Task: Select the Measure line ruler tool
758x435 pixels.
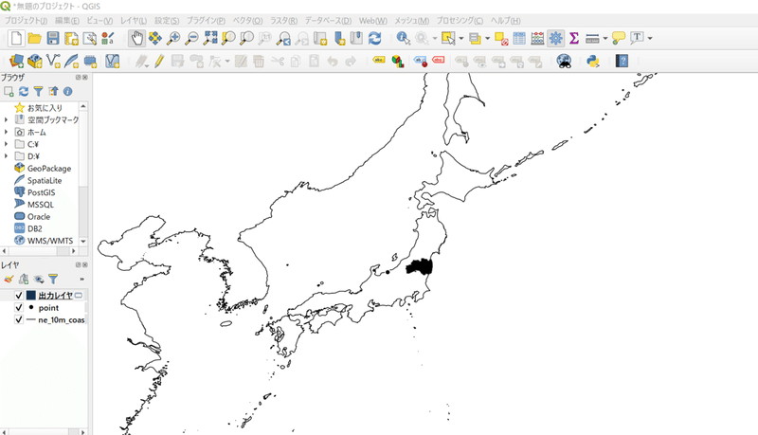Action: tap(592, 38)
